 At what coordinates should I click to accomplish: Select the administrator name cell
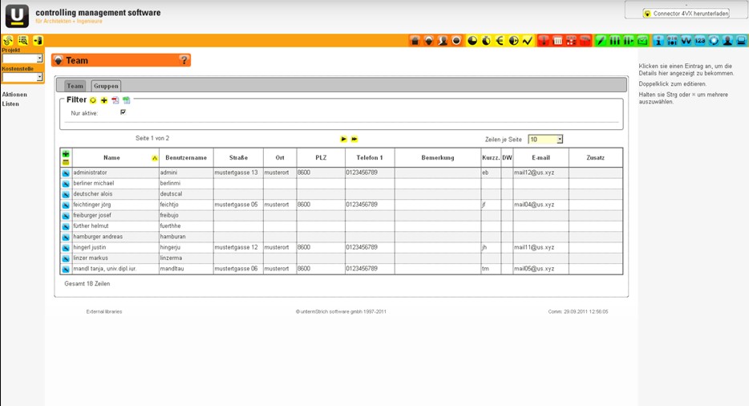[115, 173]
